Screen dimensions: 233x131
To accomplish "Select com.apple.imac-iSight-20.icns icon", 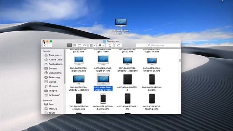I will click(x=79, y=61).
